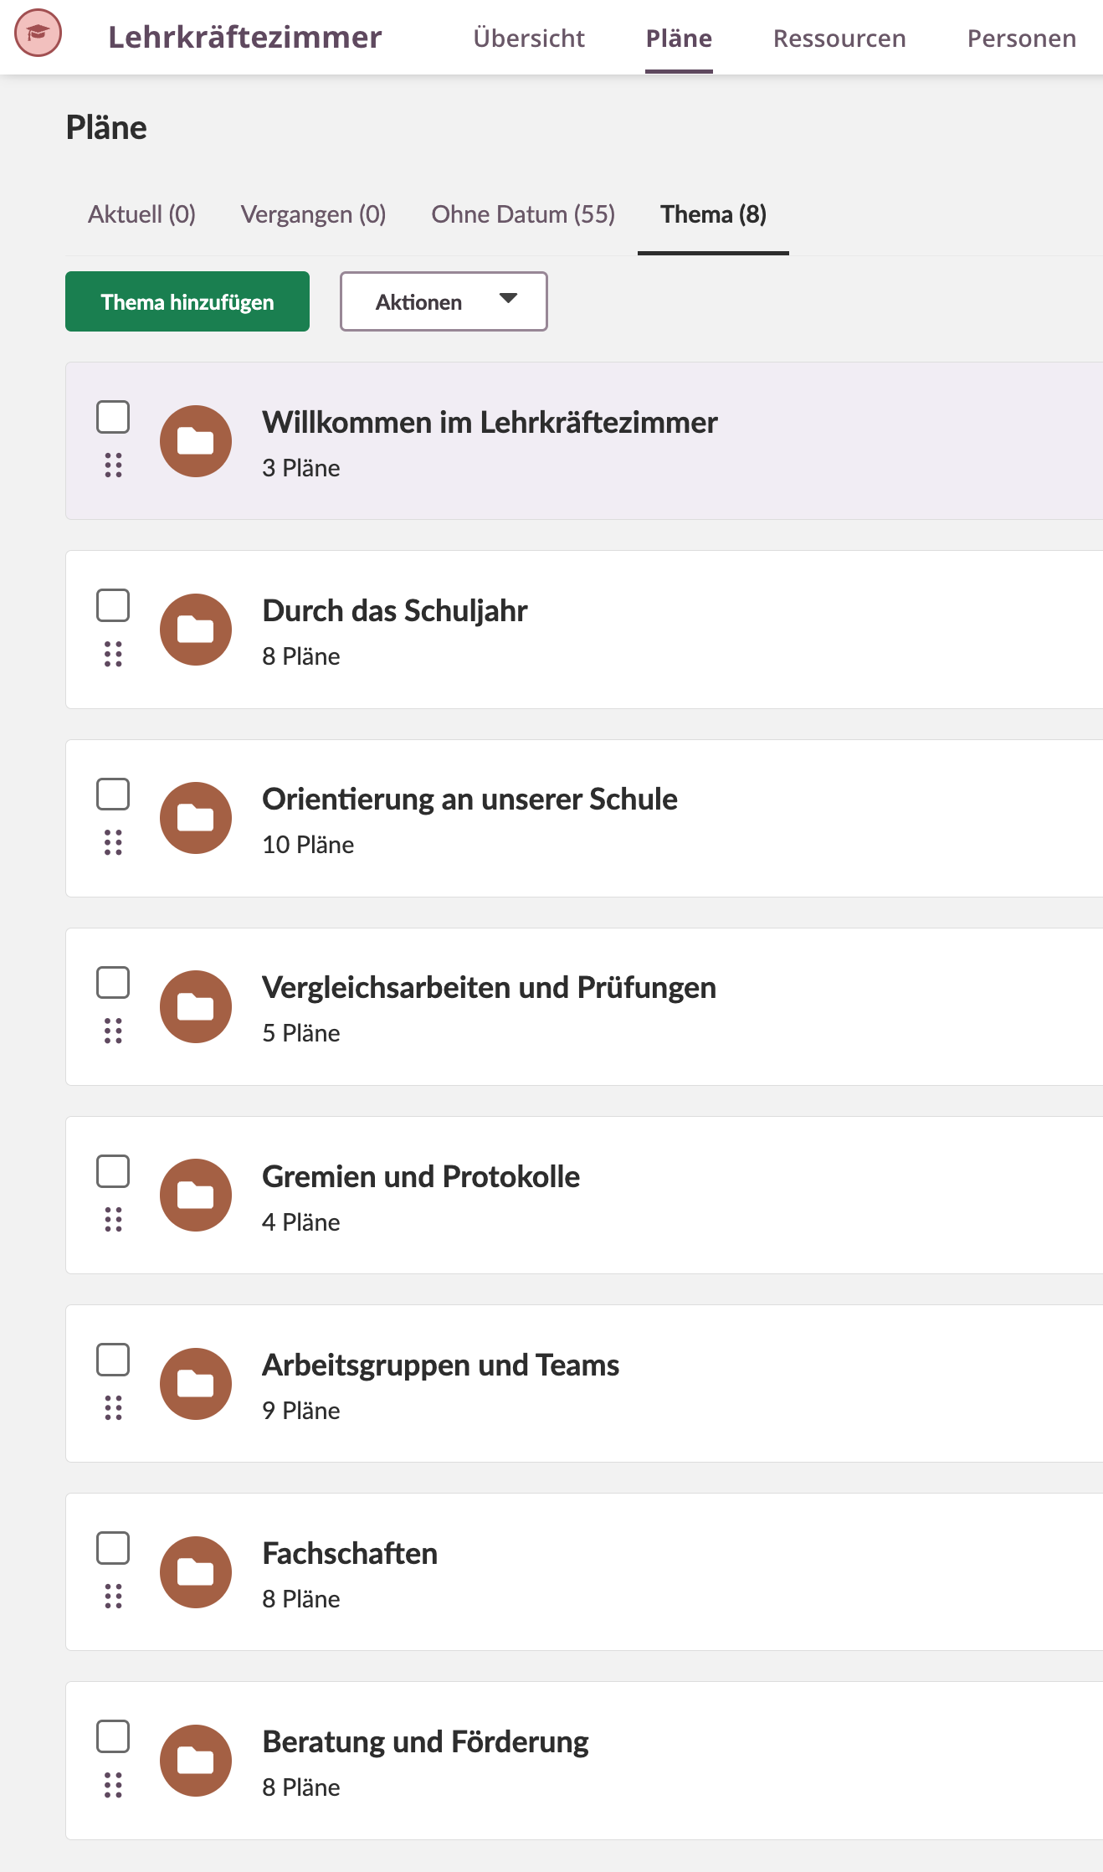This screenshot has height=1872, width=1103.
Task: Switch to the Vergangen tab
Action: [x=314, y=214]
